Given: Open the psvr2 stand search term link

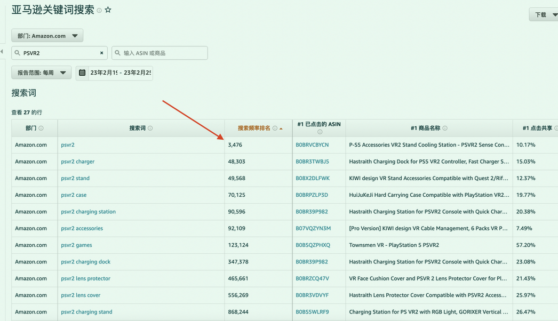Looking at the screenshot, I should tap(75, 178).
